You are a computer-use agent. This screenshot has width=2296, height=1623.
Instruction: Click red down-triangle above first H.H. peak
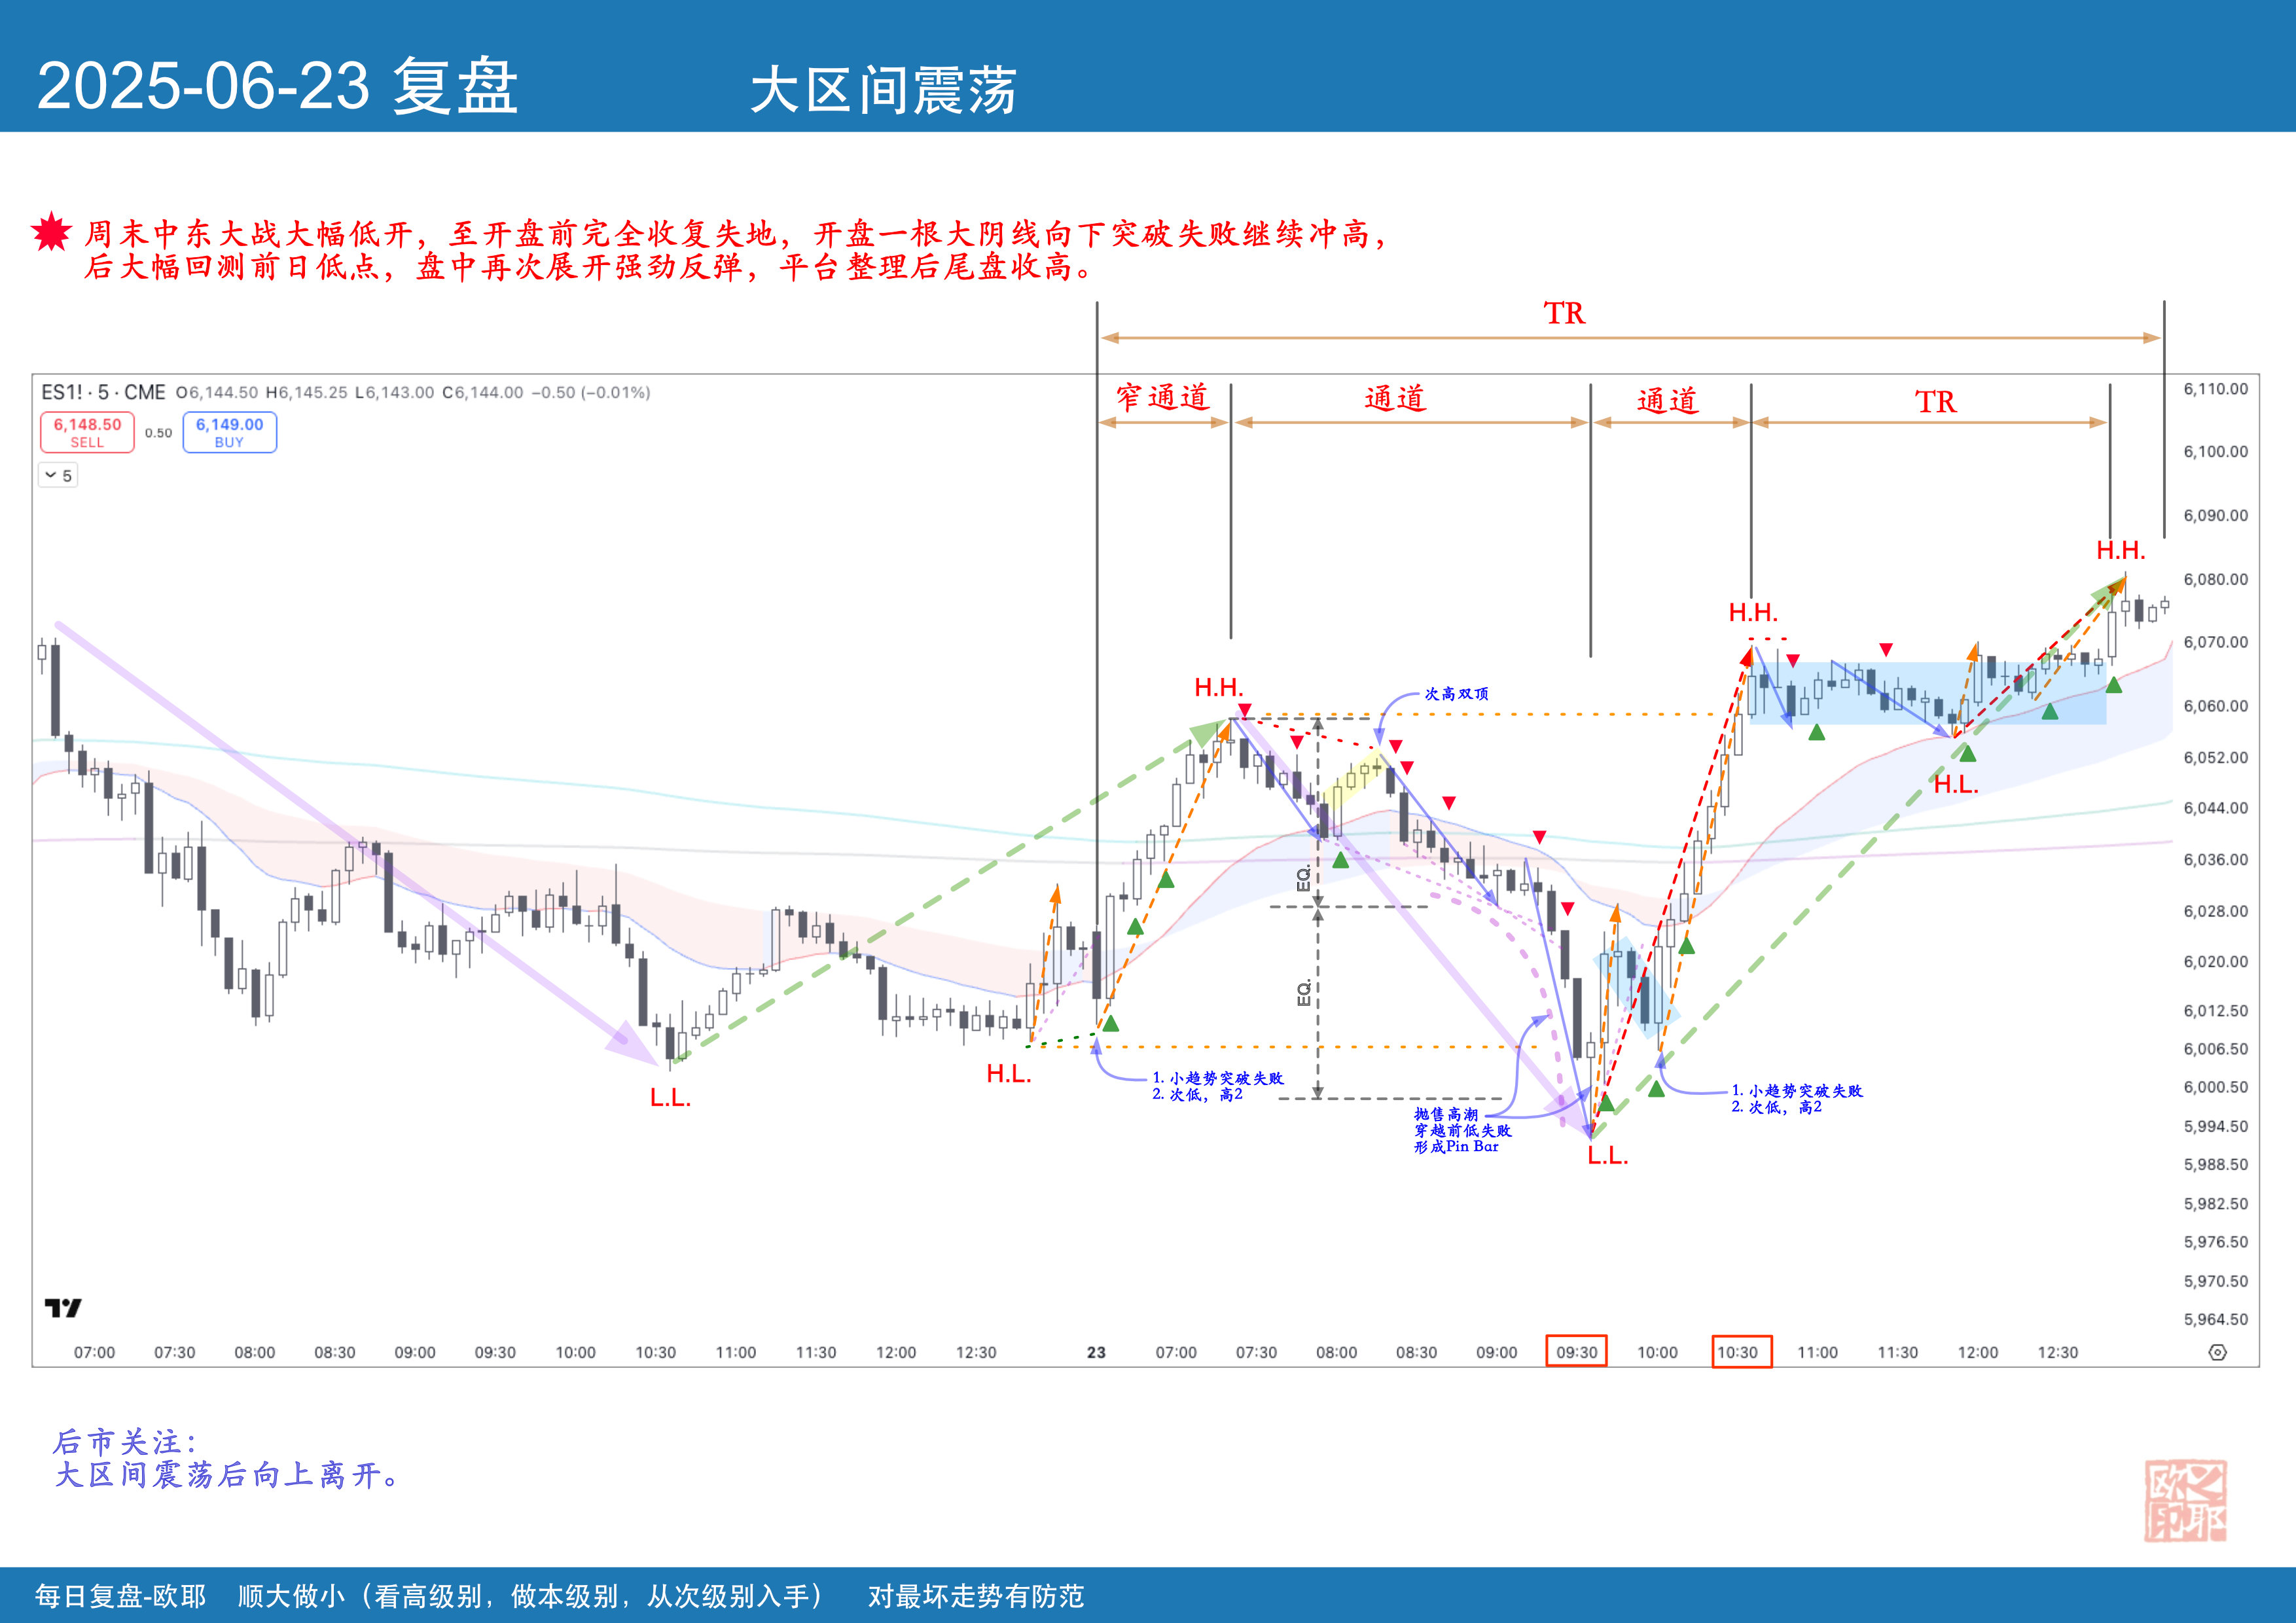coord(1244,710)
